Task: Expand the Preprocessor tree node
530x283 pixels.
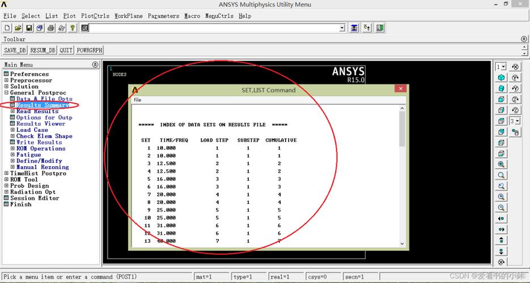Action: 6,80
